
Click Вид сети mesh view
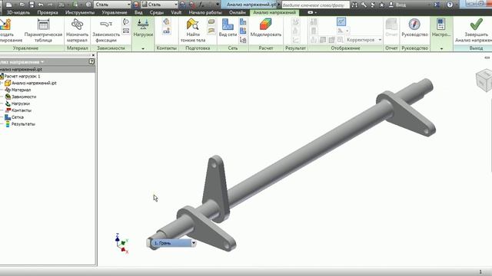228,28
